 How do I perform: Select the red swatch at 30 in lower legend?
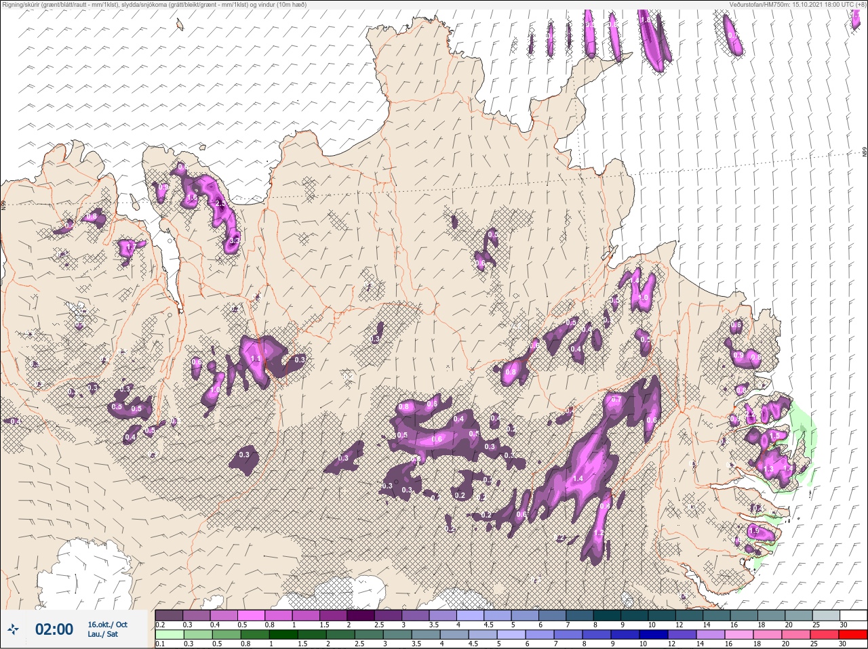(853, 635)
